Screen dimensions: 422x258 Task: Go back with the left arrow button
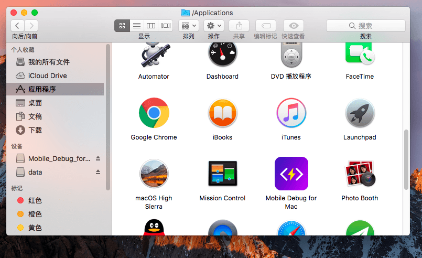pos(17,26)
